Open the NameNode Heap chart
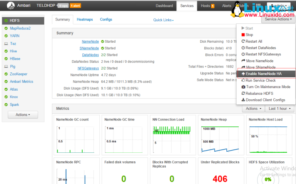Viewport: 296px width, 184px height. (220, 136)
